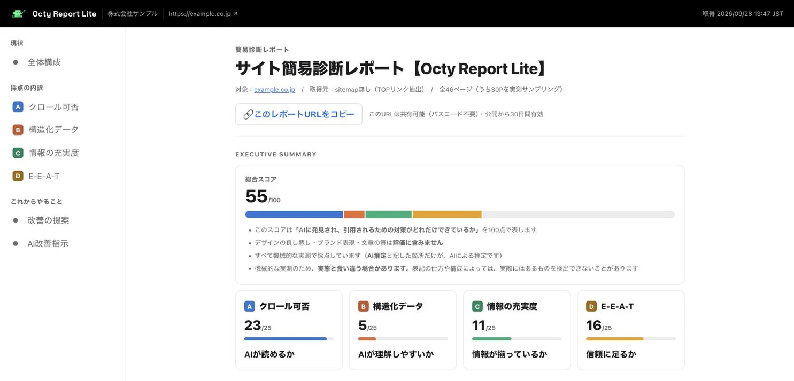Screen dimensions: 794x381
Task: Click the このURLは共有可能 note
Action: click(x=456, y=114)
